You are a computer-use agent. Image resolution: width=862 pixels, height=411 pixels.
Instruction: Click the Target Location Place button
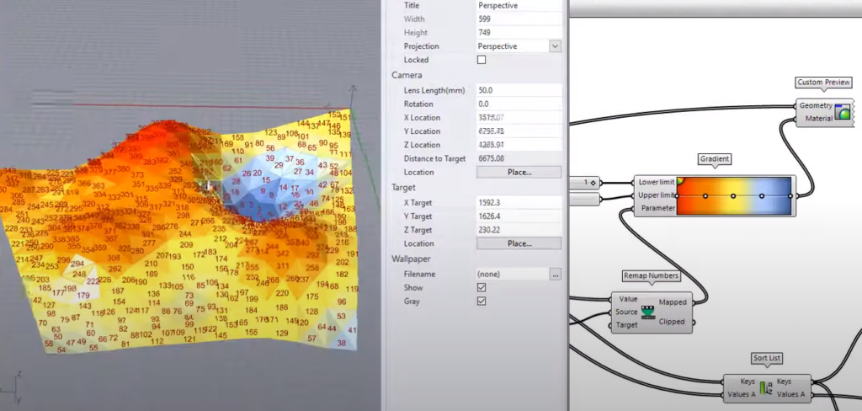pyautogui.click(x=519, y=243)
